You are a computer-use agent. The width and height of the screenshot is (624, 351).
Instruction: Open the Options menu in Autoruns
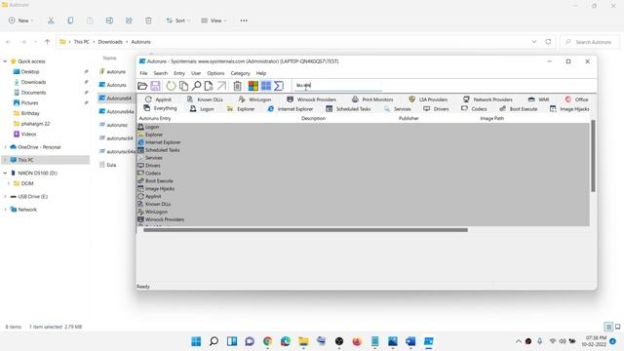(215, 73)
